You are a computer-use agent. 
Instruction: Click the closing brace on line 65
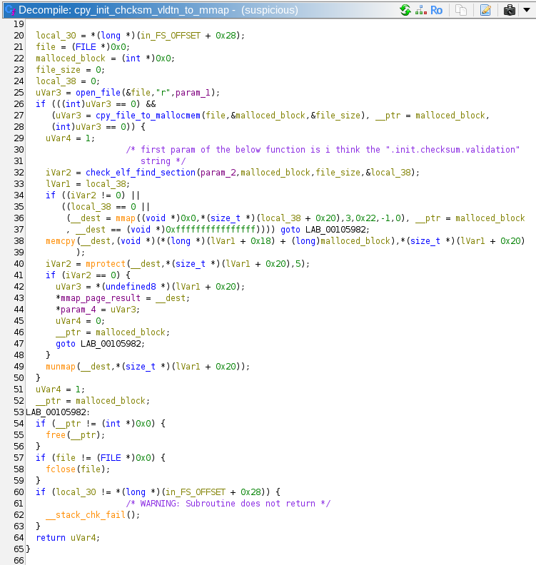coord(28,549)
